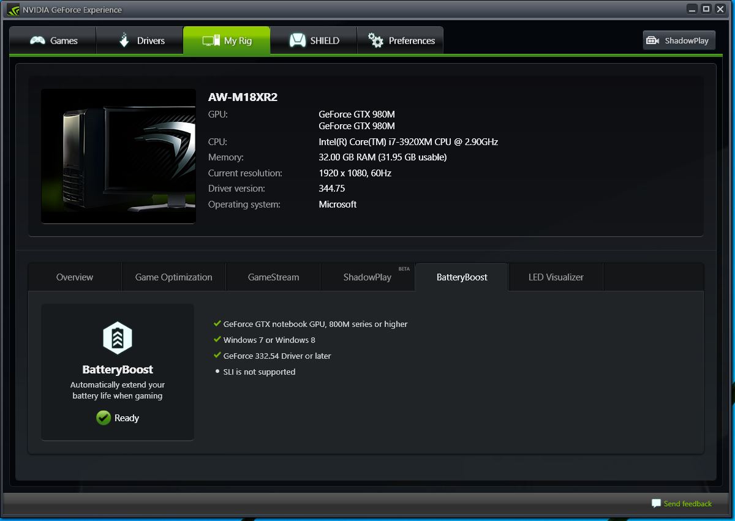Click the first GeForce GTX 980M entry

[357, 114]
